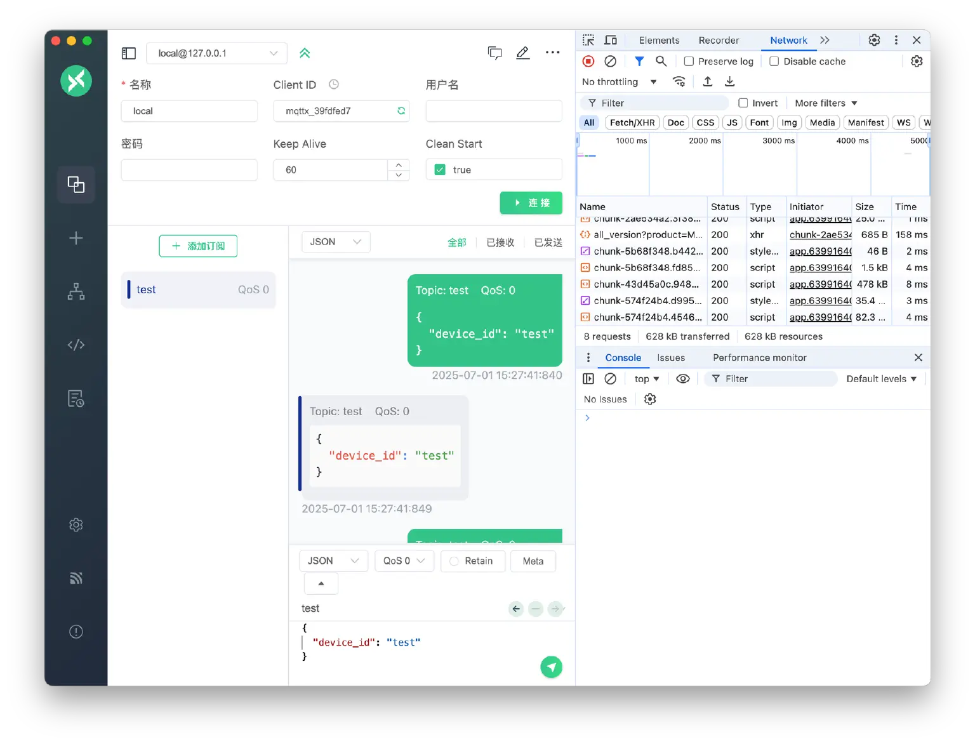Collapse connection form with double-chevron icon
The width and height of the screenshot is (975, 744).
[305, 53]
